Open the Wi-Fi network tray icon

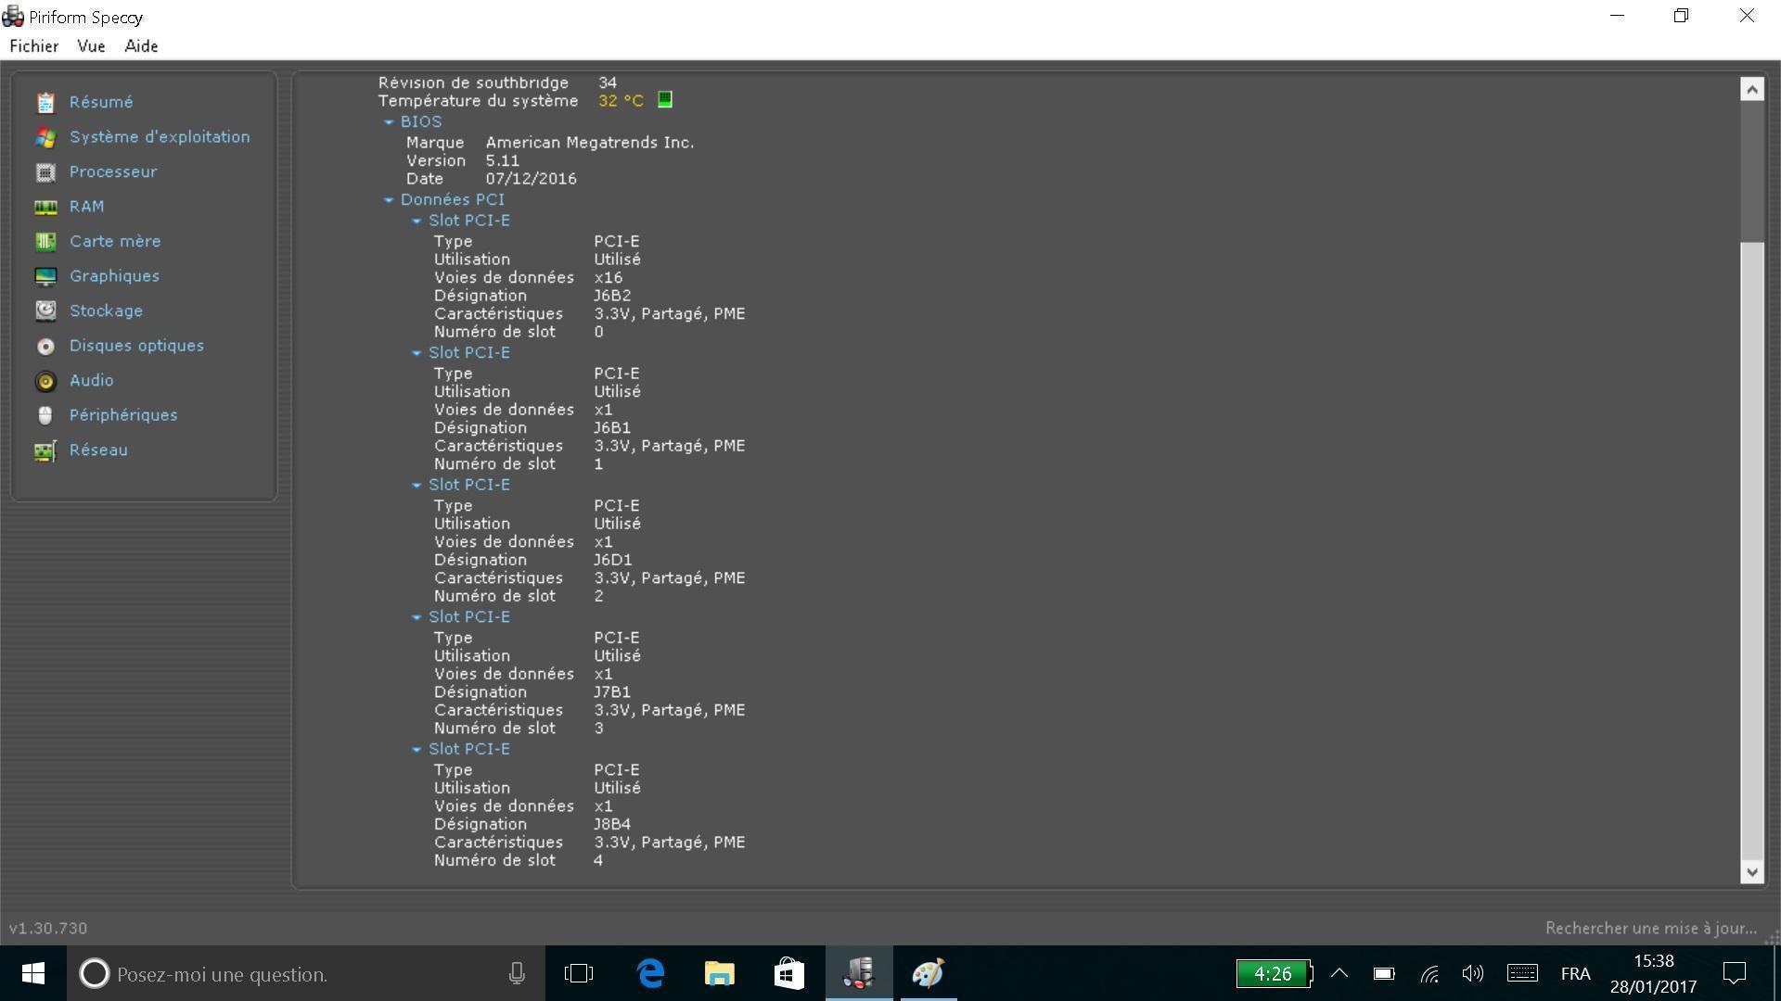(x=1429, y=973)
